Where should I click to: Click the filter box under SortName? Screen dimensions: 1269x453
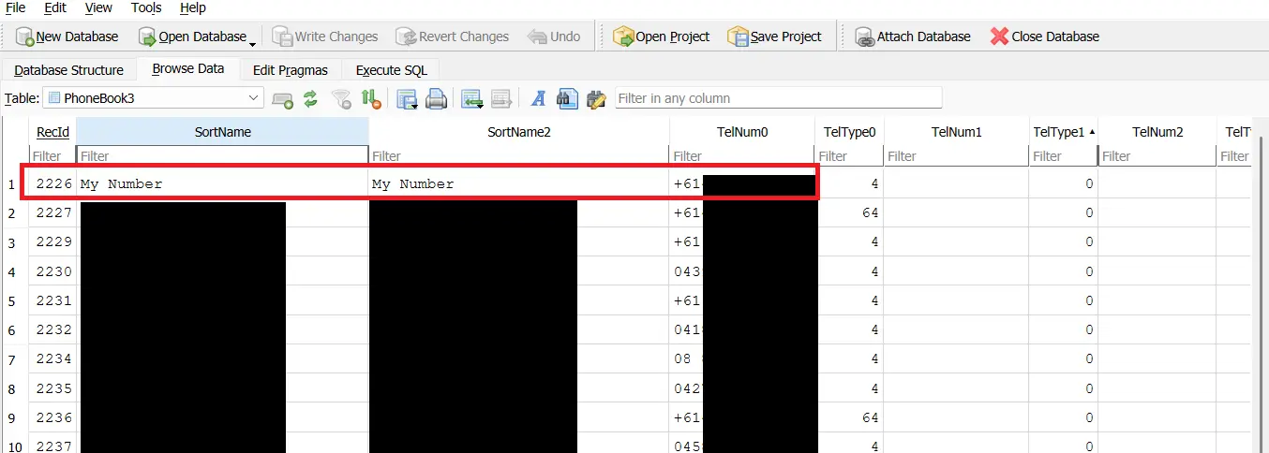tap(222, 156)
